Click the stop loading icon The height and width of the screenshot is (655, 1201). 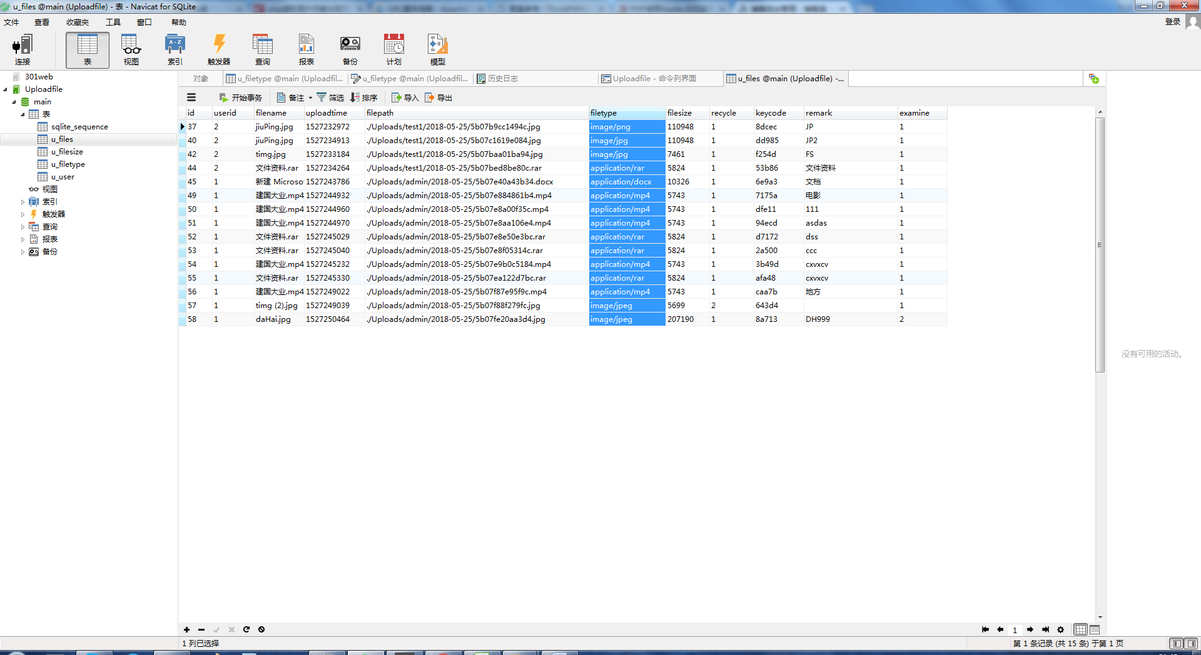point(261,629)
